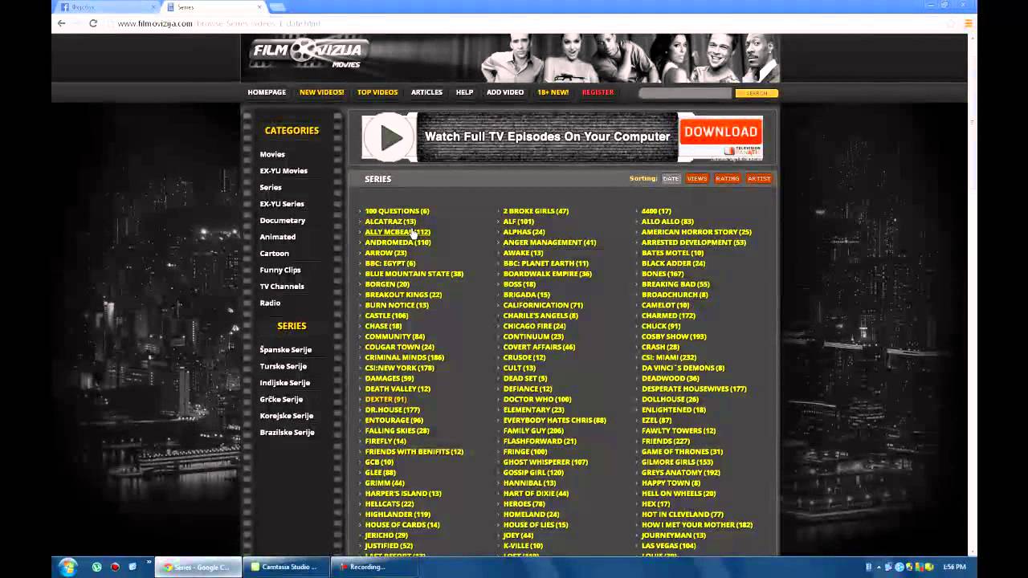Image resolution: width=1028 pixels, height=578 pixels.
Task: Open HOMEPAGE in the nav bar
Action: (x=267, y=92)
